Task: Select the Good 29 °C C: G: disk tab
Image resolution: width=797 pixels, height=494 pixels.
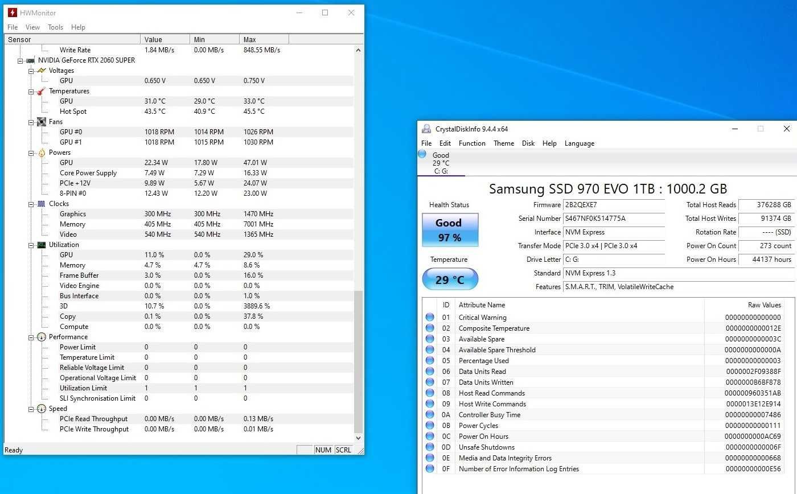Action: [441, 163]
